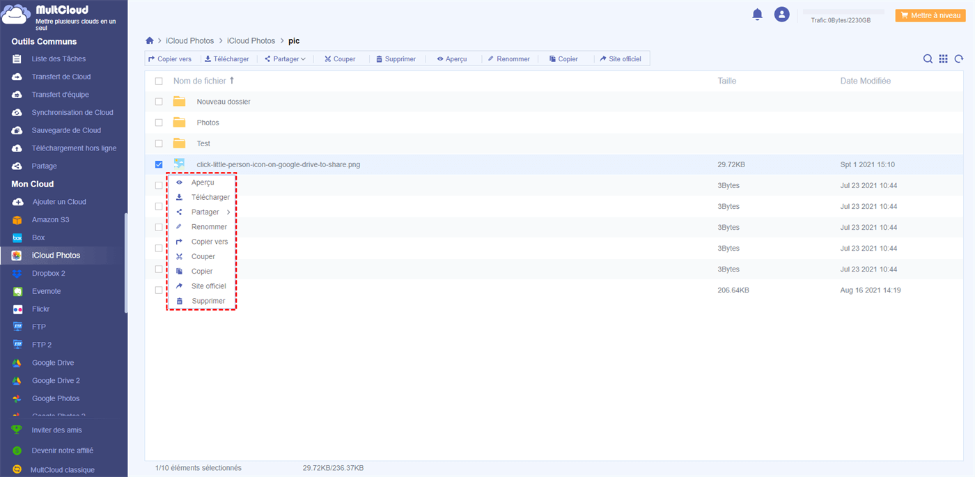This screenshot has width=975, height=477.
Task: Click the png file thumbnail icon
Action: coord(179,164)
